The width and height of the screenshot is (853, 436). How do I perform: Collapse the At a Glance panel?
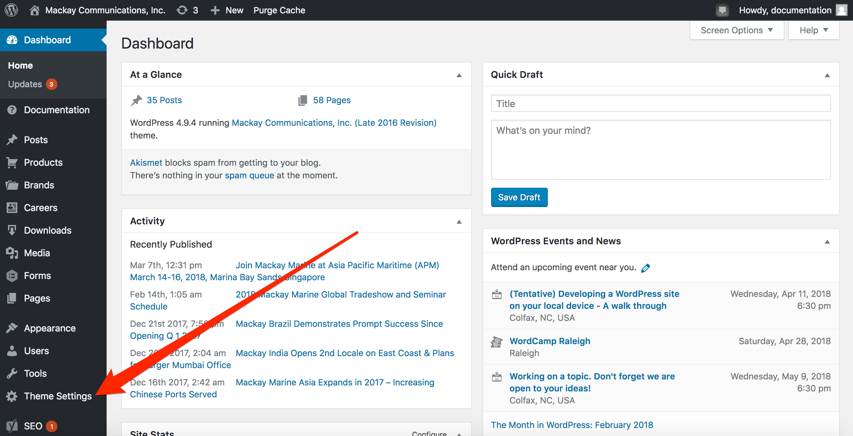tap(459, 75)
